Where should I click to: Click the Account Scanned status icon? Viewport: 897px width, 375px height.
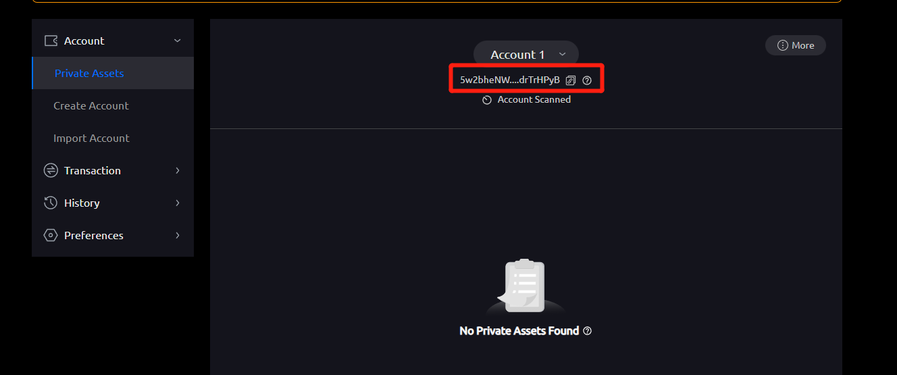pos(487,100)
